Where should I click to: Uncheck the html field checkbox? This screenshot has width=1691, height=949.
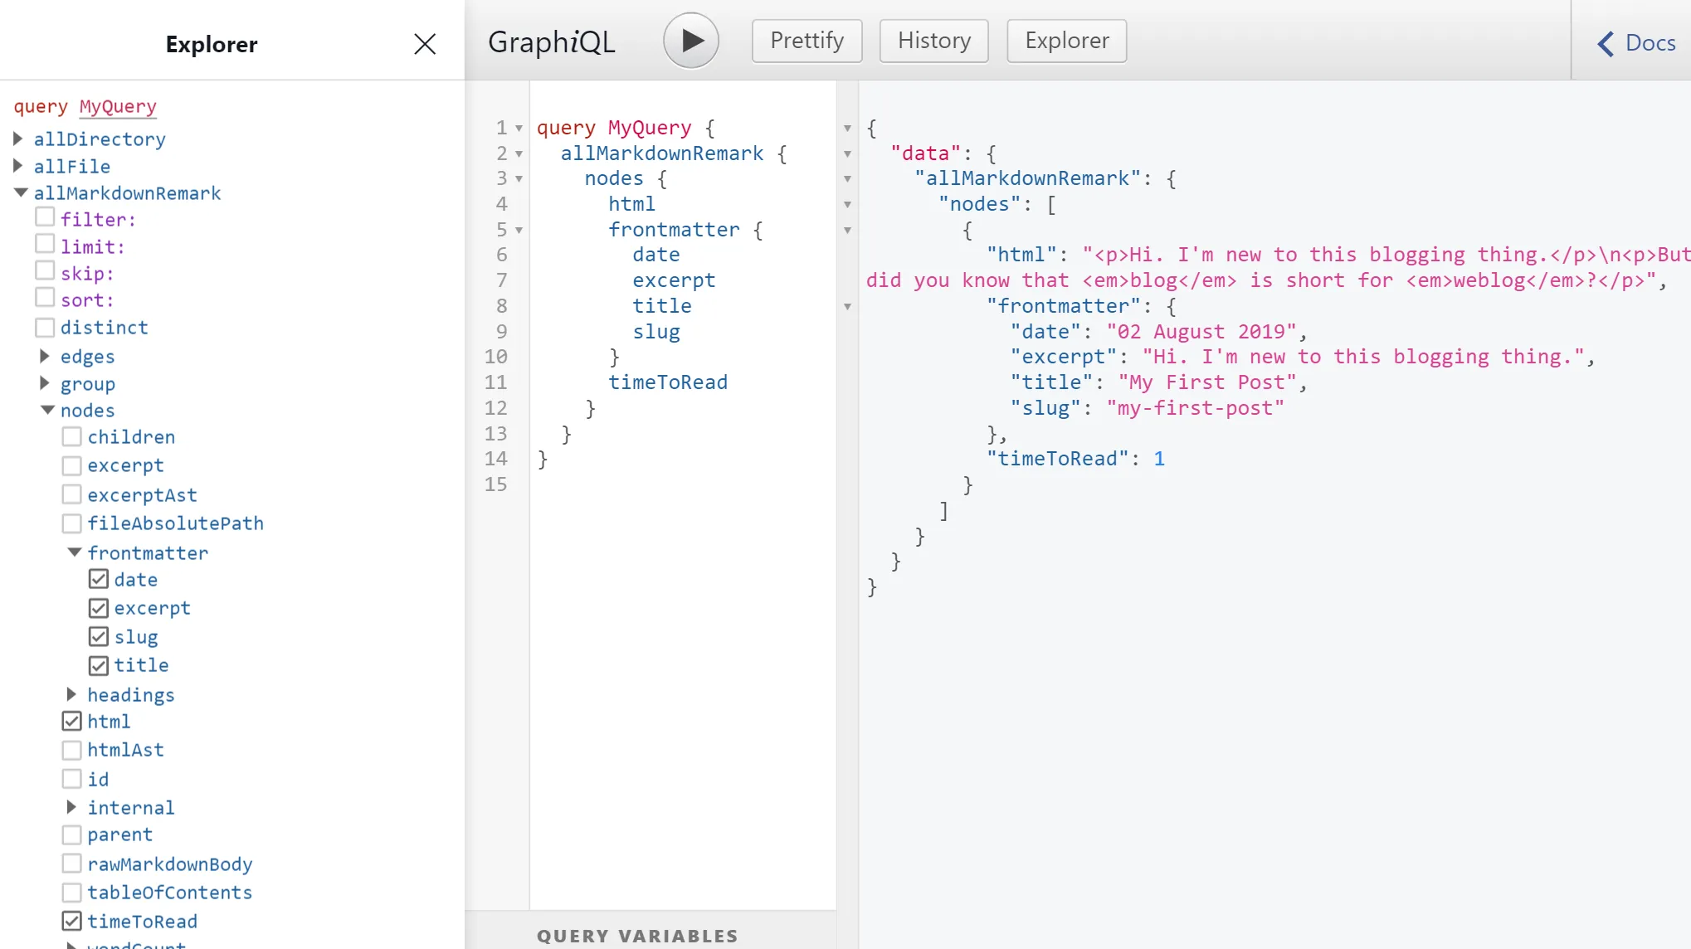point(72,721)
